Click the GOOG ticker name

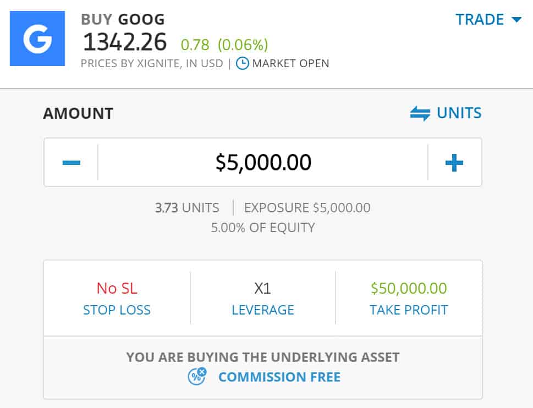click(141, 19)
